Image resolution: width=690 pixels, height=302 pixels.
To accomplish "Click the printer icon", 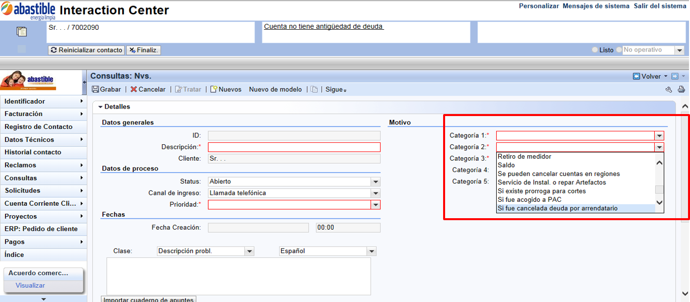I will (x=681, y=90).
